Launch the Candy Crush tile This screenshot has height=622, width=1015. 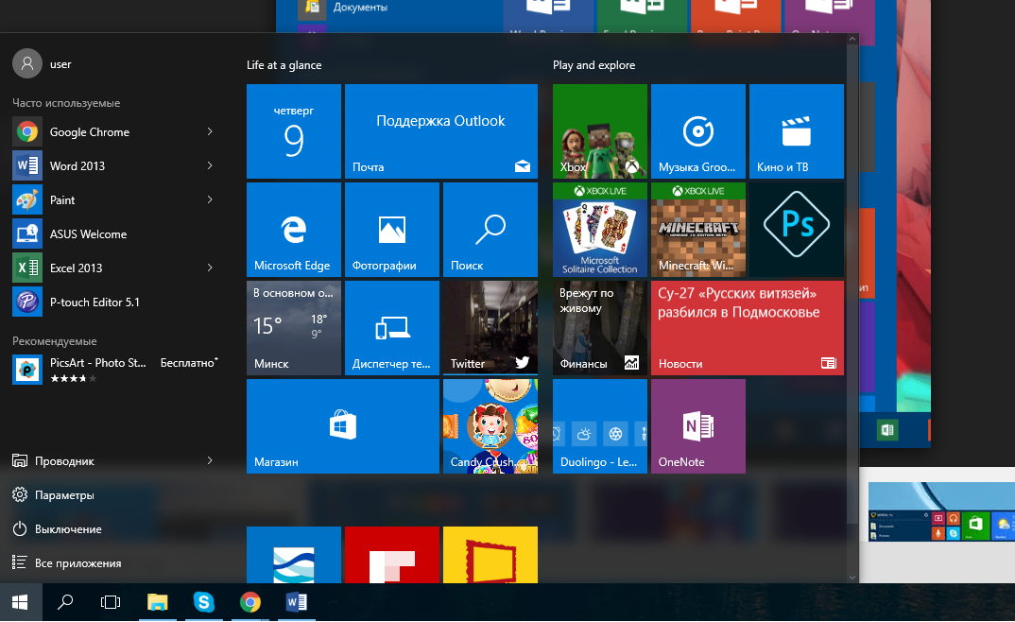point(490,426)
